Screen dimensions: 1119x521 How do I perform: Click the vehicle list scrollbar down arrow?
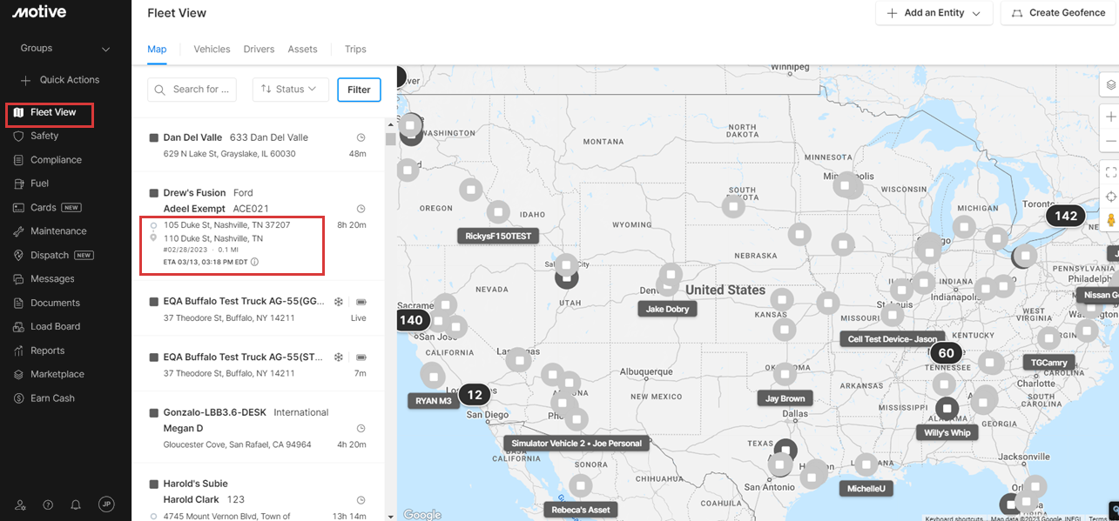390,515
